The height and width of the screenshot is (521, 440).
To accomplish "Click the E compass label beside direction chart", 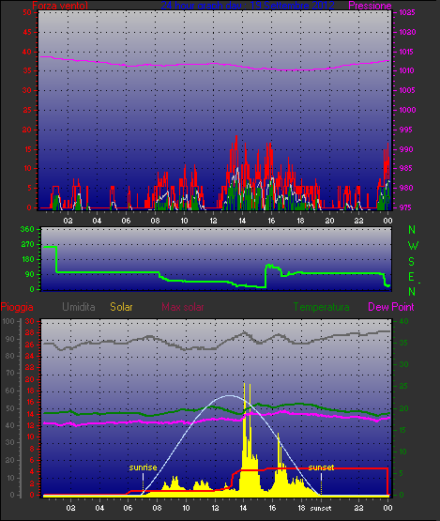I will click(411, 277).
